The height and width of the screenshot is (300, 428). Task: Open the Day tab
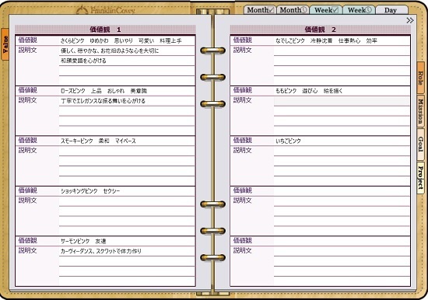coord(391,10)
